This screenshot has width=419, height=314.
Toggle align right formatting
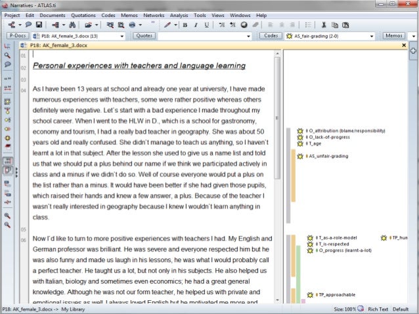[x=292, y=25]
